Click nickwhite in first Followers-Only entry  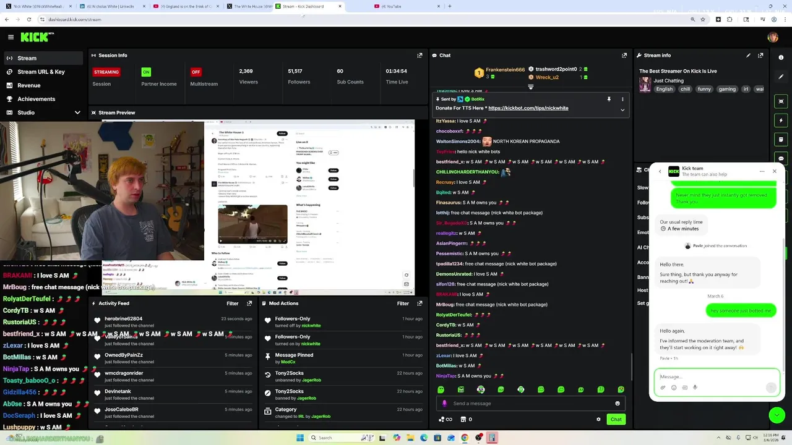point(311,326)
